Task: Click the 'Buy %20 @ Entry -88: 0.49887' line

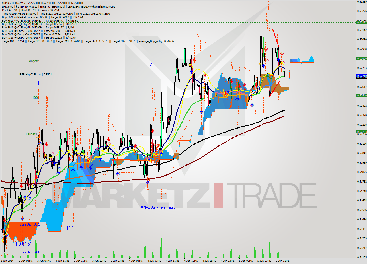Action: point(39,38)
